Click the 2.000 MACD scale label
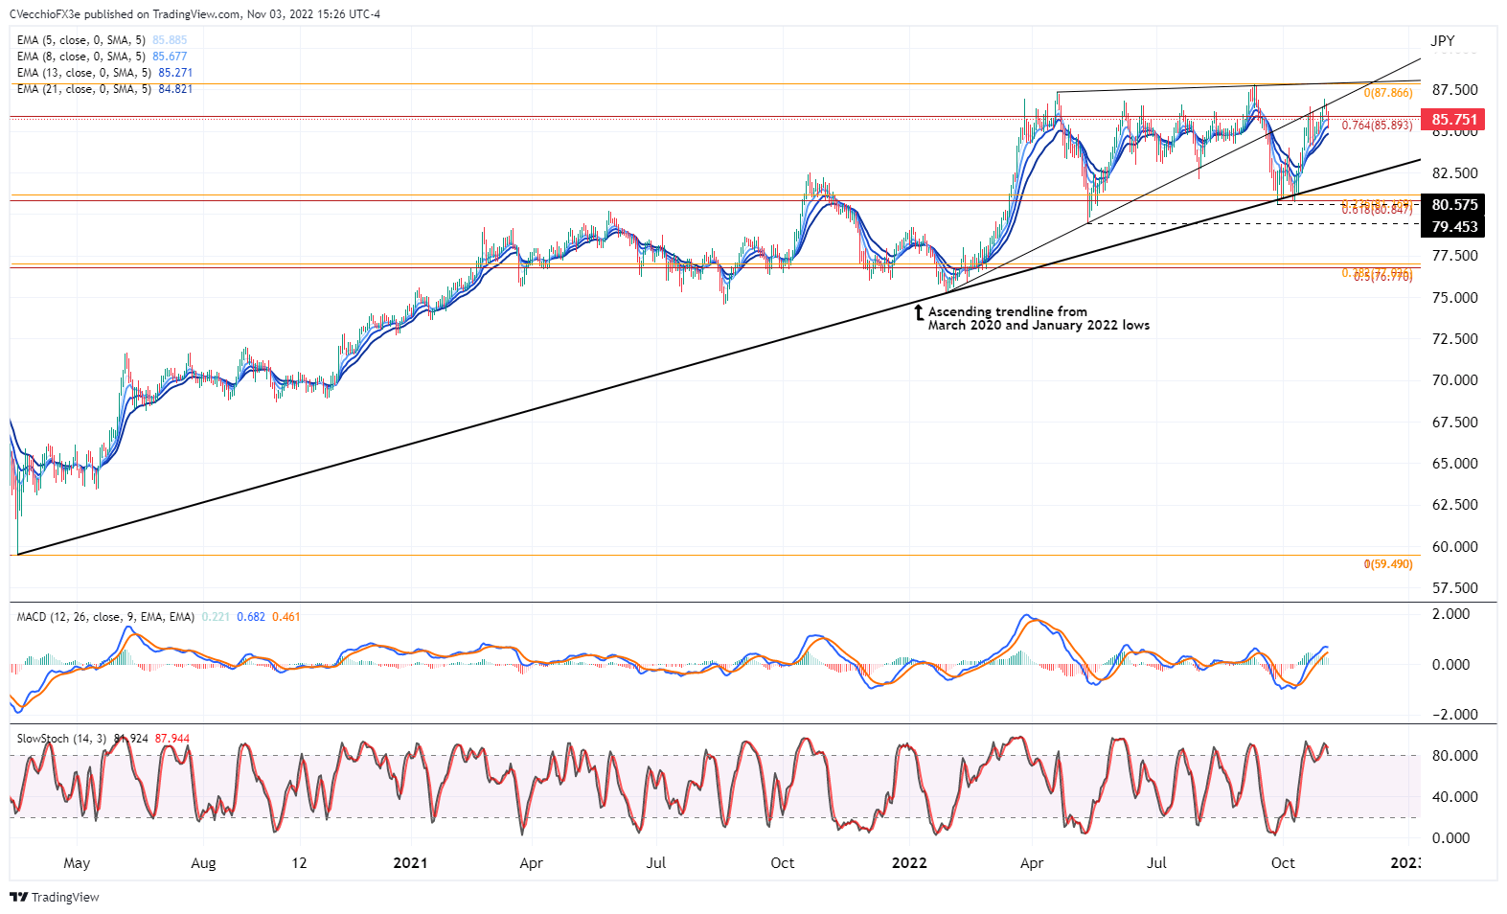Image resolution: width=1507 pixels, height=914 pixels. pos(1450,614)
